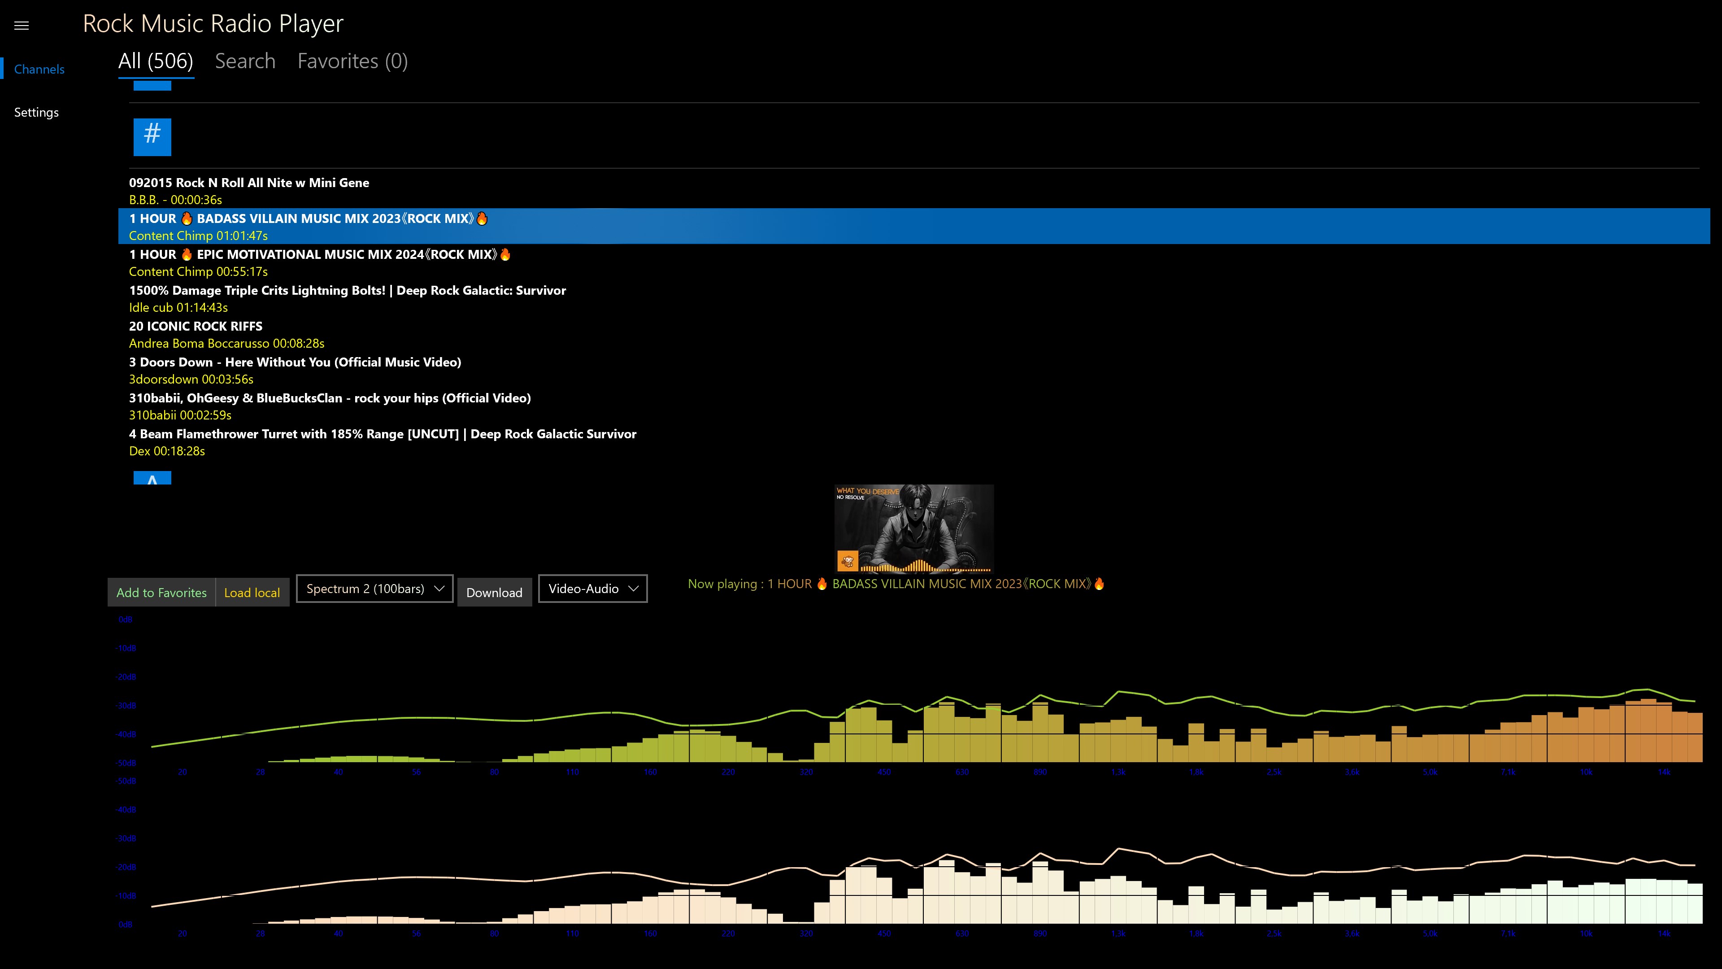Open the Video-Audio mode dropdown
This screenshot has width=1722, height=969.
583,589
